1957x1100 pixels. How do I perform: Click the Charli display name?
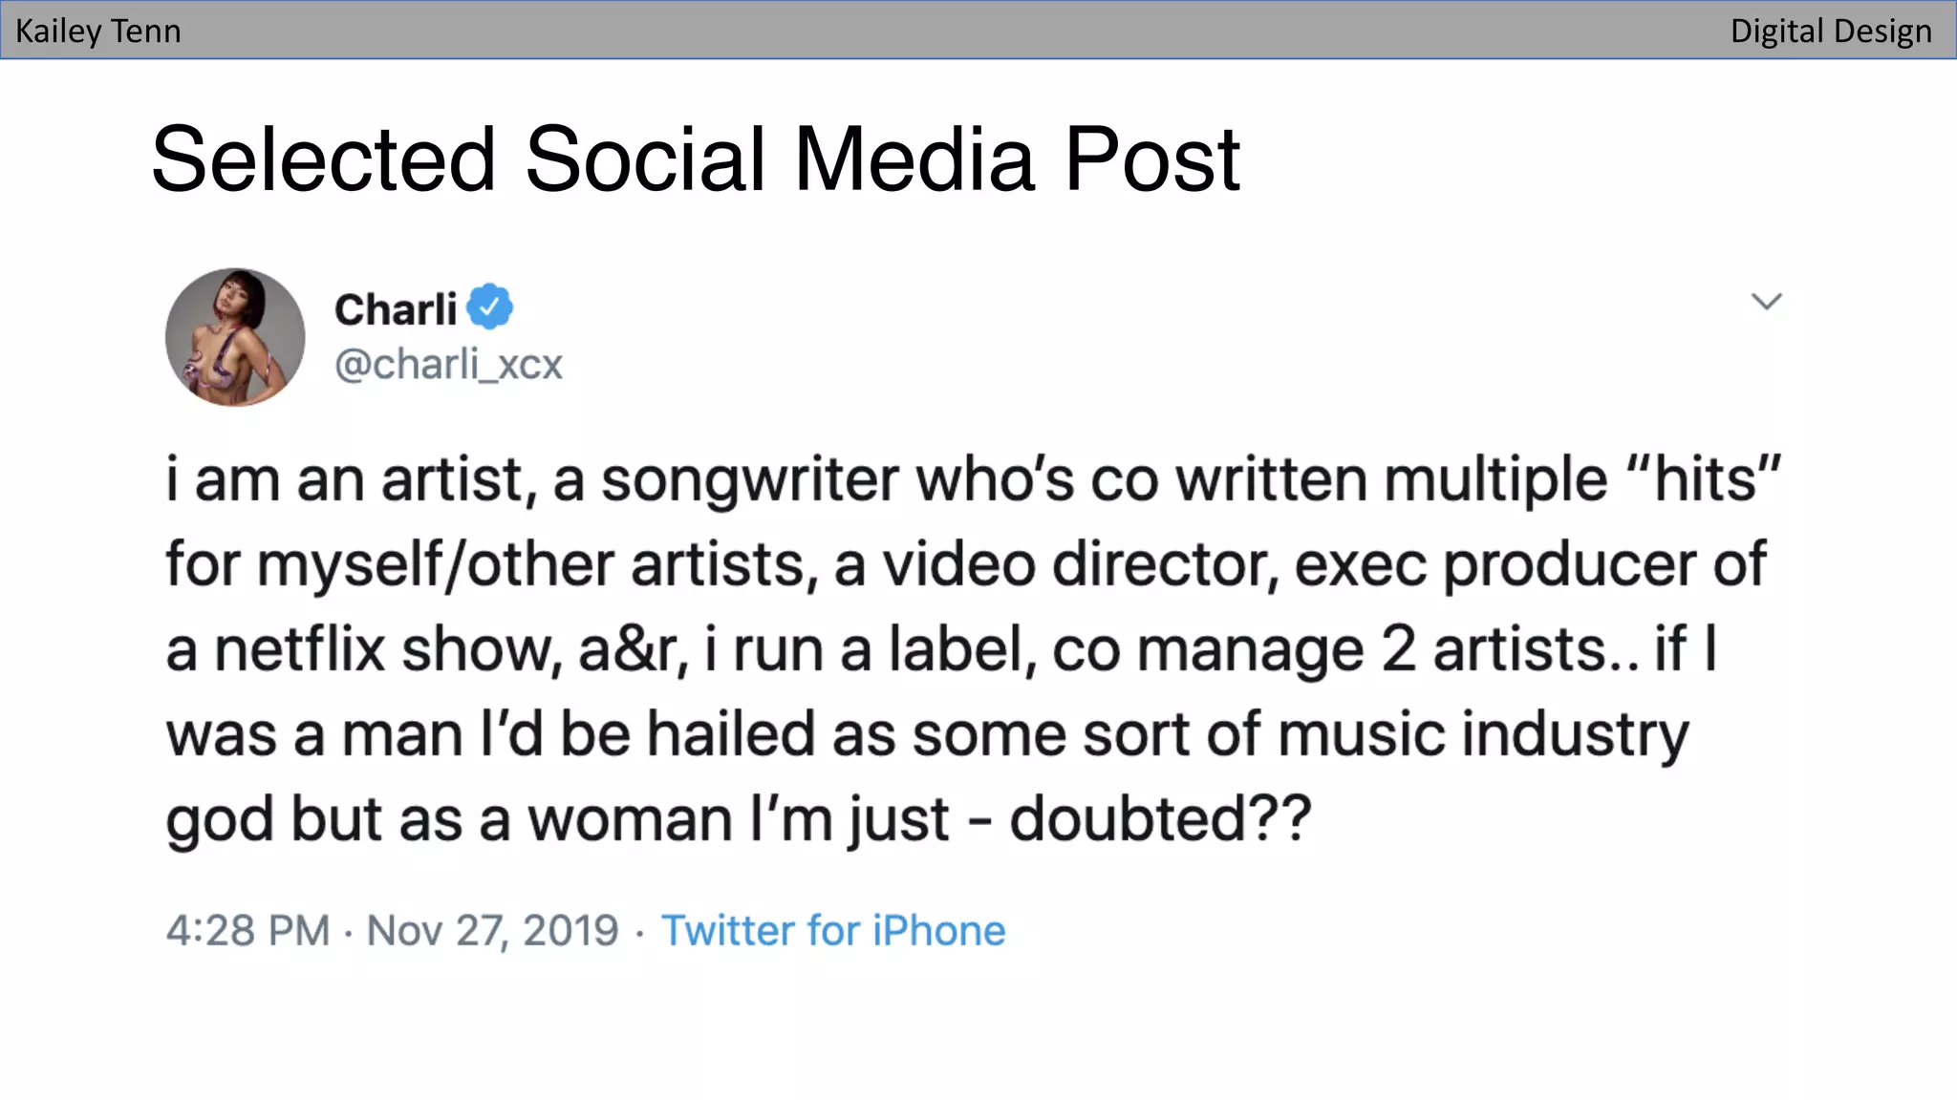coord(395,309)
